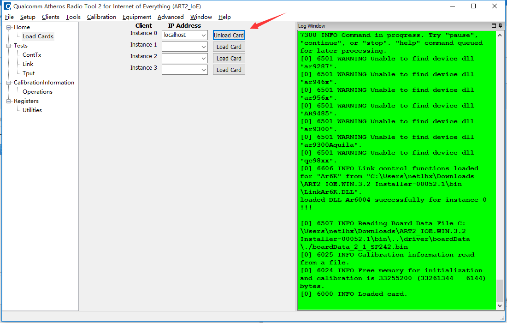Collapse the Tests tree node
This screenshot has width=507, height=323.
coord(8,46)
